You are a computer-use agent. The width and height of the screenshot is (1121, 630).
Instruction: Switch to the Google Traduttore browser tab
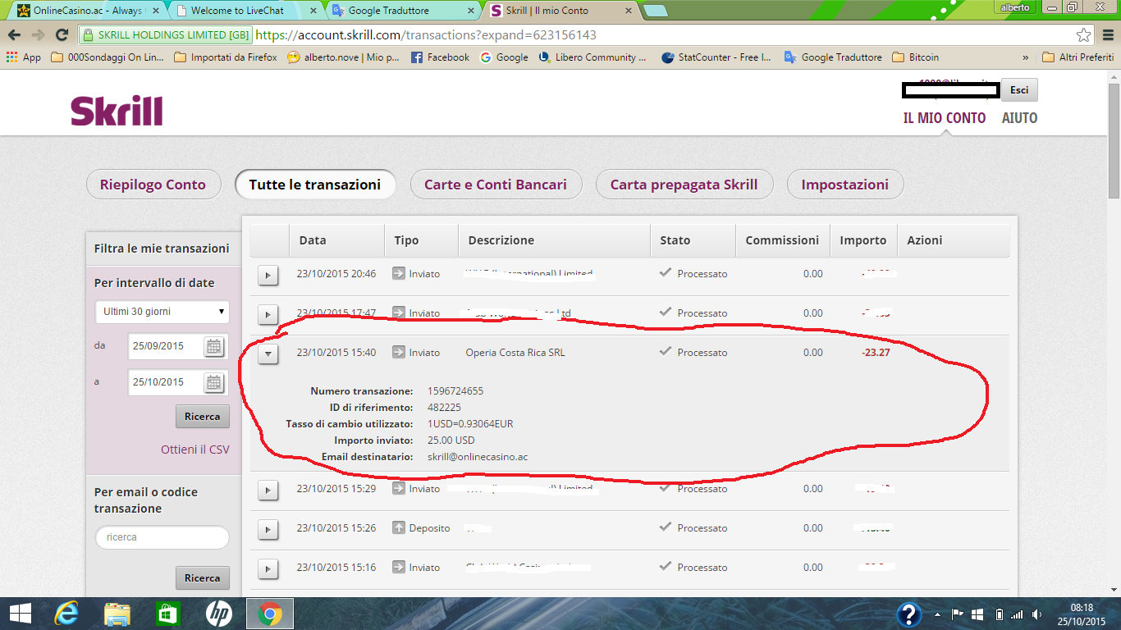(402, 11)
